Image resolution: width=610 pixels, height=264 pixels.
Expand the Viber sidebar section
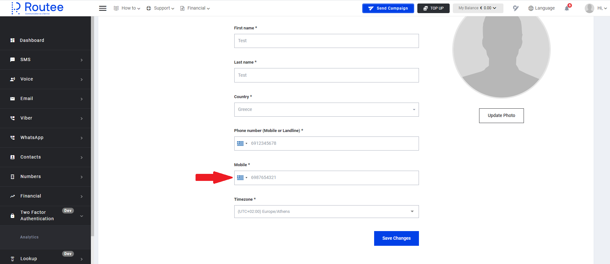tap(82, 119)
